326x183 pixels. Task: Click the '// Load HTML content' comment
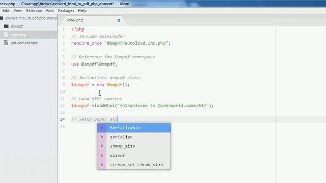(x=97, y=99)
